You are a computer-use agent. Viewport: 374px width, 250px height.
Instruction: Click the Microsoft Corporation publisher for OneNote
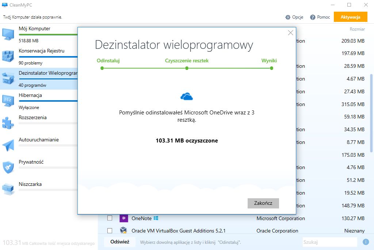coord(280,218)
